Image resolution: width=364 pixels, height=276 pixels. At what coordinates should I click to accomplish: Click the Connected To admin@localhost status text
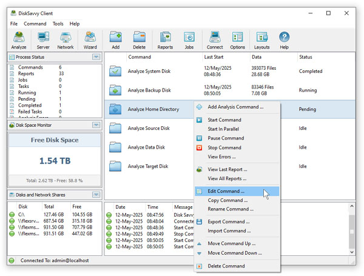pos(55,260)
